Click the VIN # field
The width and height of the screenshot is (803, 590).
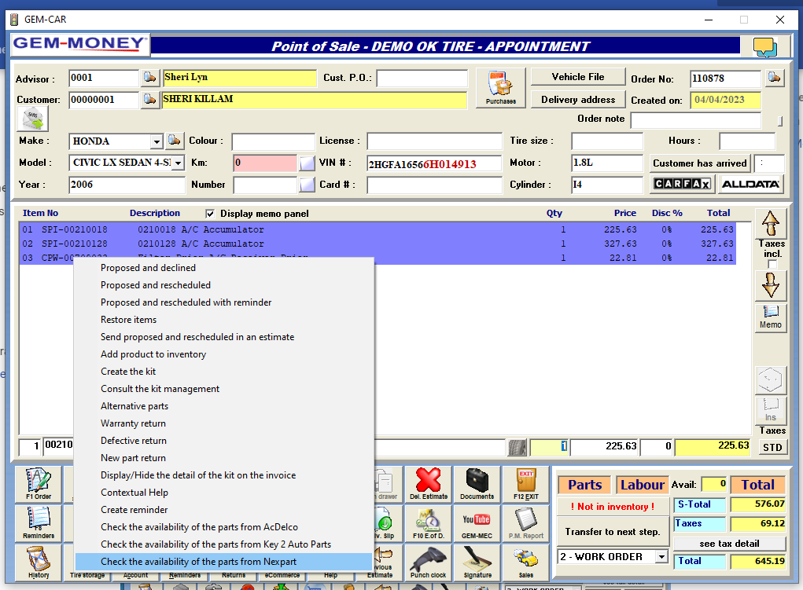(434, 163)
